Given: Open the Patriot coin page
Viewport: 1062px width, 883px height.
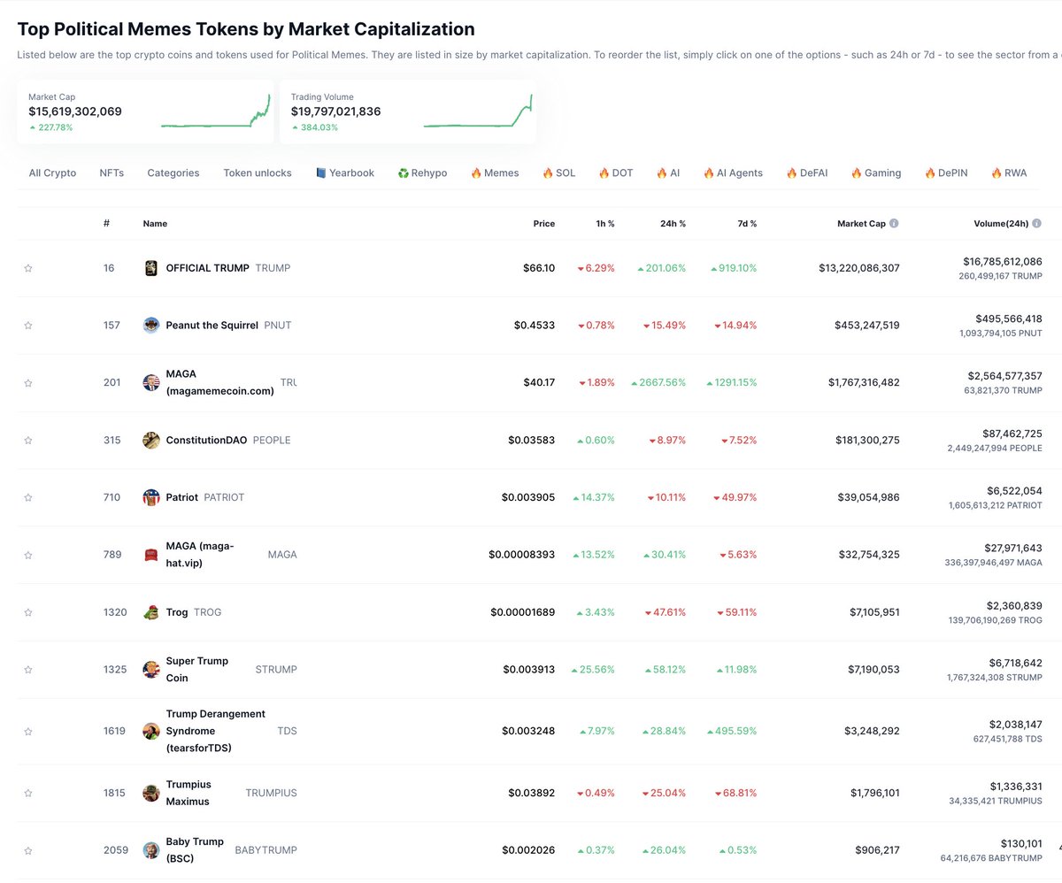Looking at the screenshot, I should [182, 498].
